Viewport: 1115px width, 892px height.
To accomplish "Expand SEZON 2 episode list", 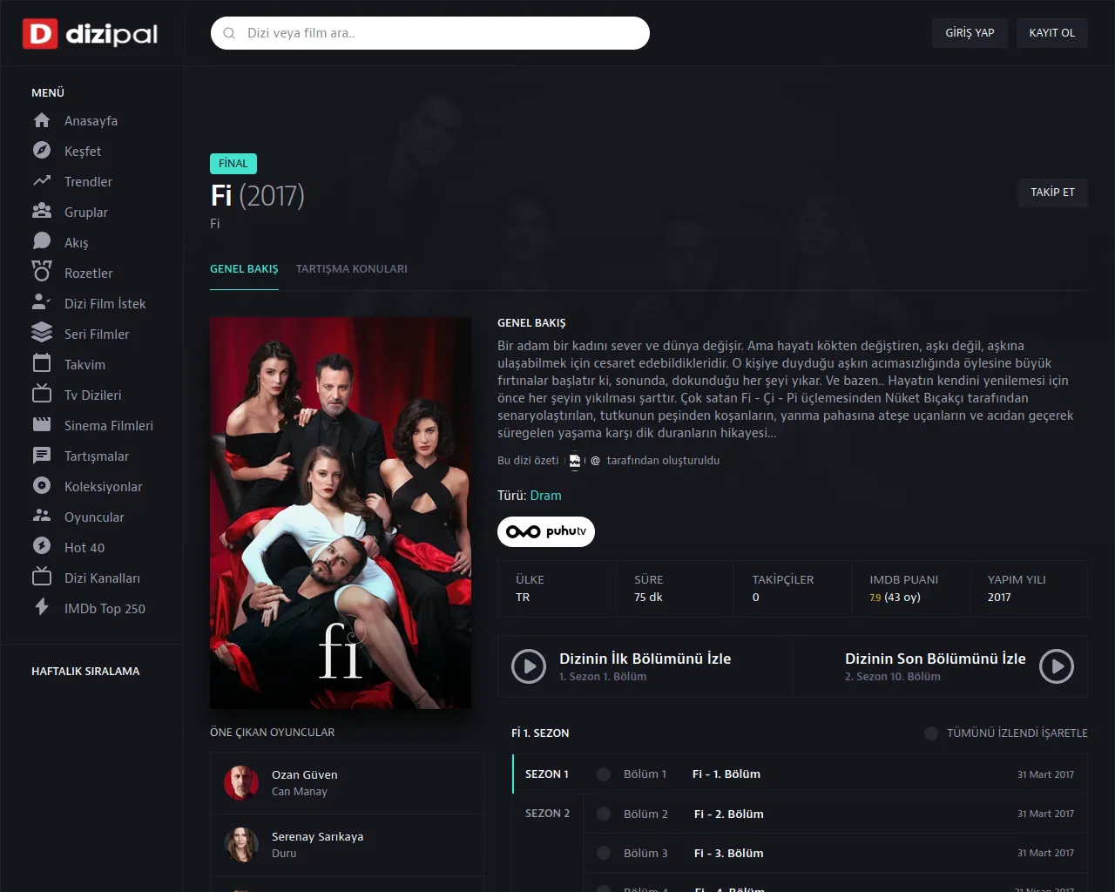I will 547,813.
